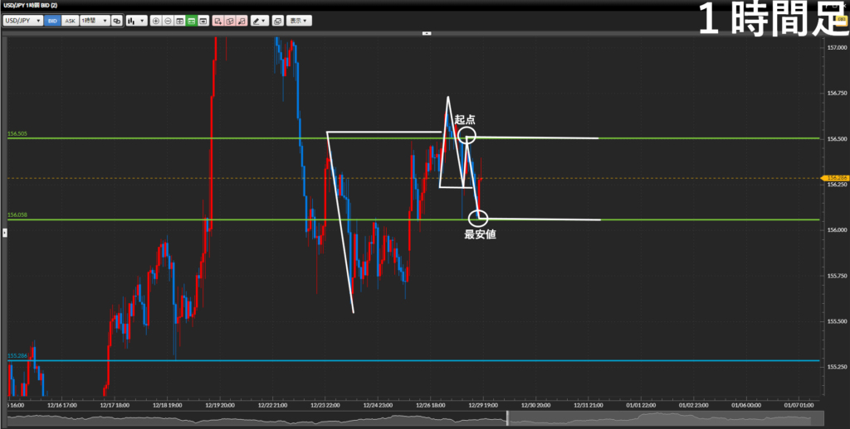Click the detach chart window icon

pyautogui.click(x=277, y=21)
